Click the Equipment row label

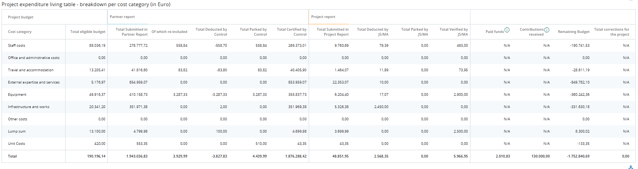[17, 95]
